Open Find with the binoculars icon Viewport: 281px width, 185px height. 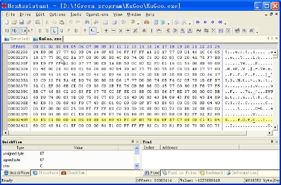(x=87, y=22)
